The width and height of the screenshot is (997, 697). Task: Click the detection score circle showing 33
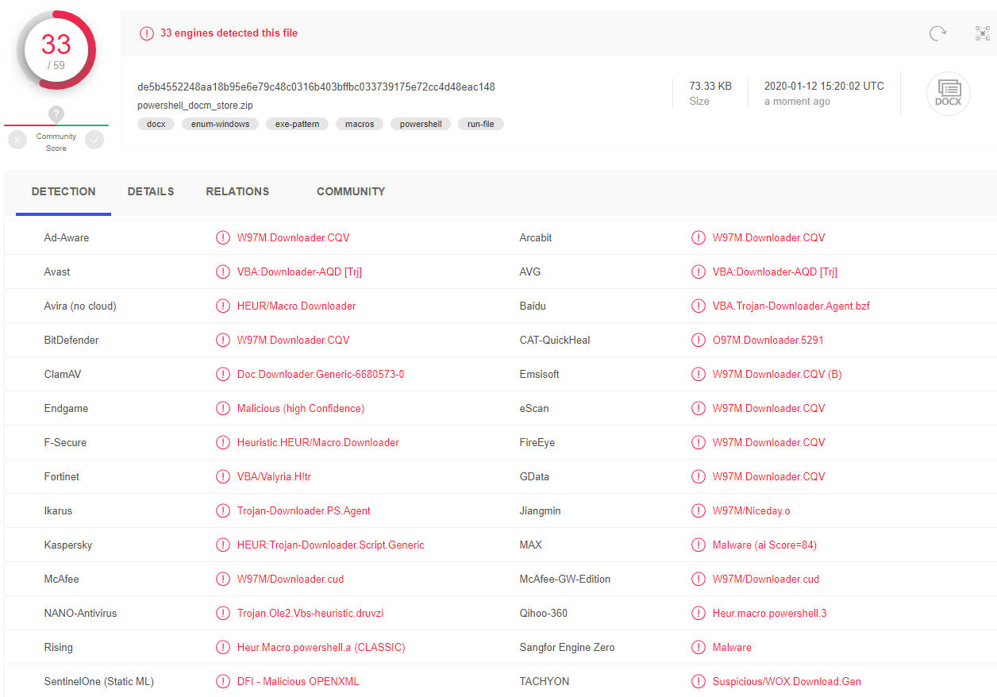pos(56,51)
